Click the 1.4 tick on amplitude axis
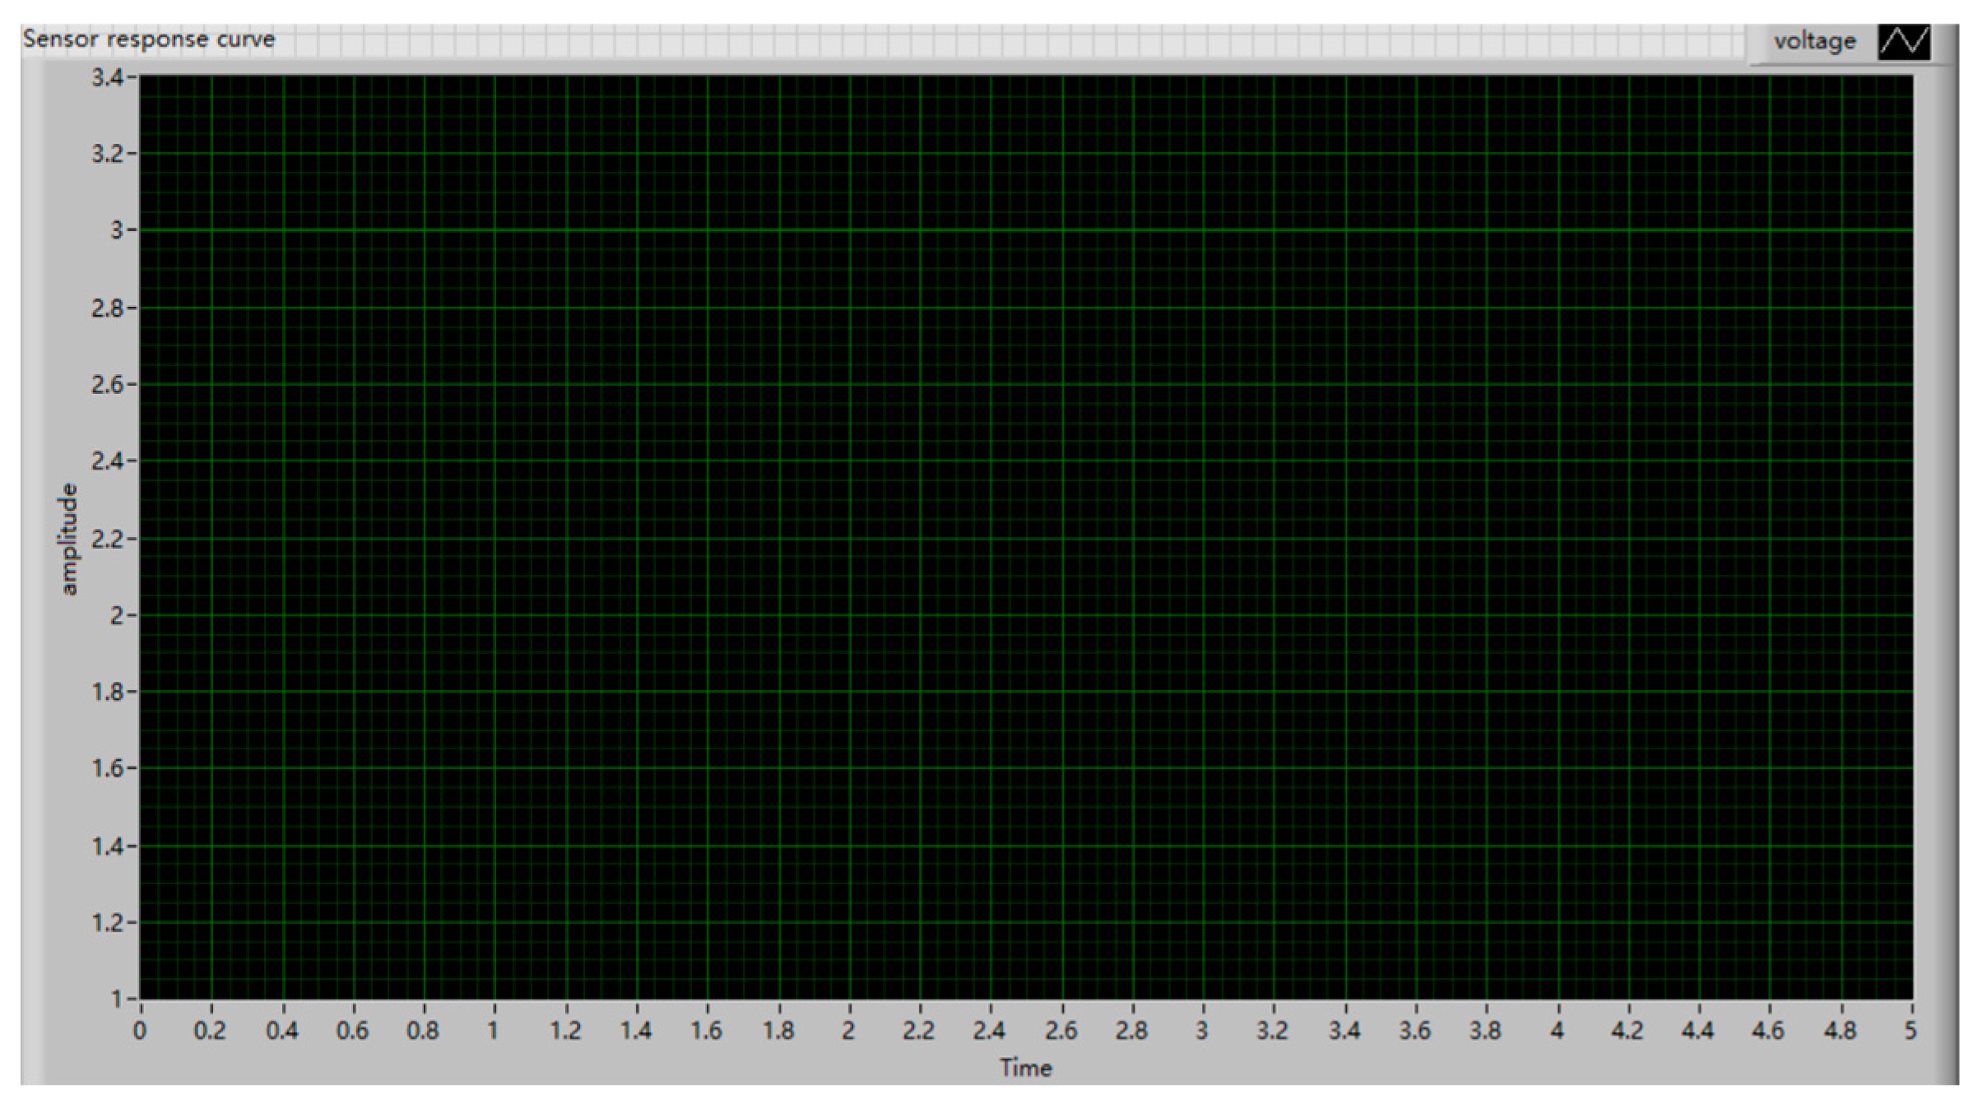The width and height of the screenshot is (1973, 1112). [108, 846]
